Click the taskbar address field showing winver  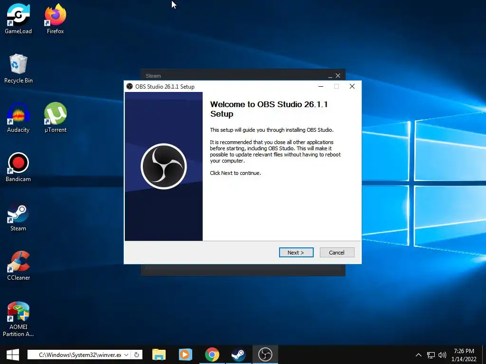point(80,355)
